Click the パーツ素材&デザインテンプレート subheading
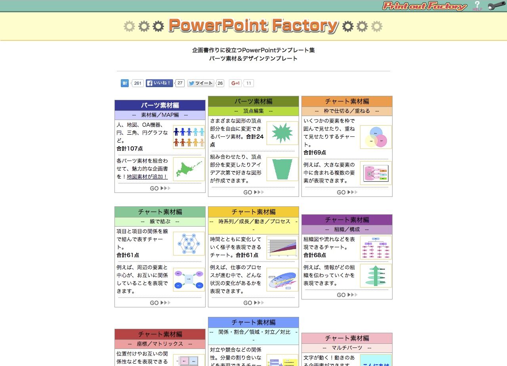The width and height of the screenshot is (507, 366). coord(253,58)
